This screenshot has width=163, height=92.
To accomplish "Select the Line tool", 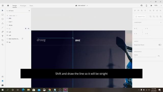I will 3,28.
